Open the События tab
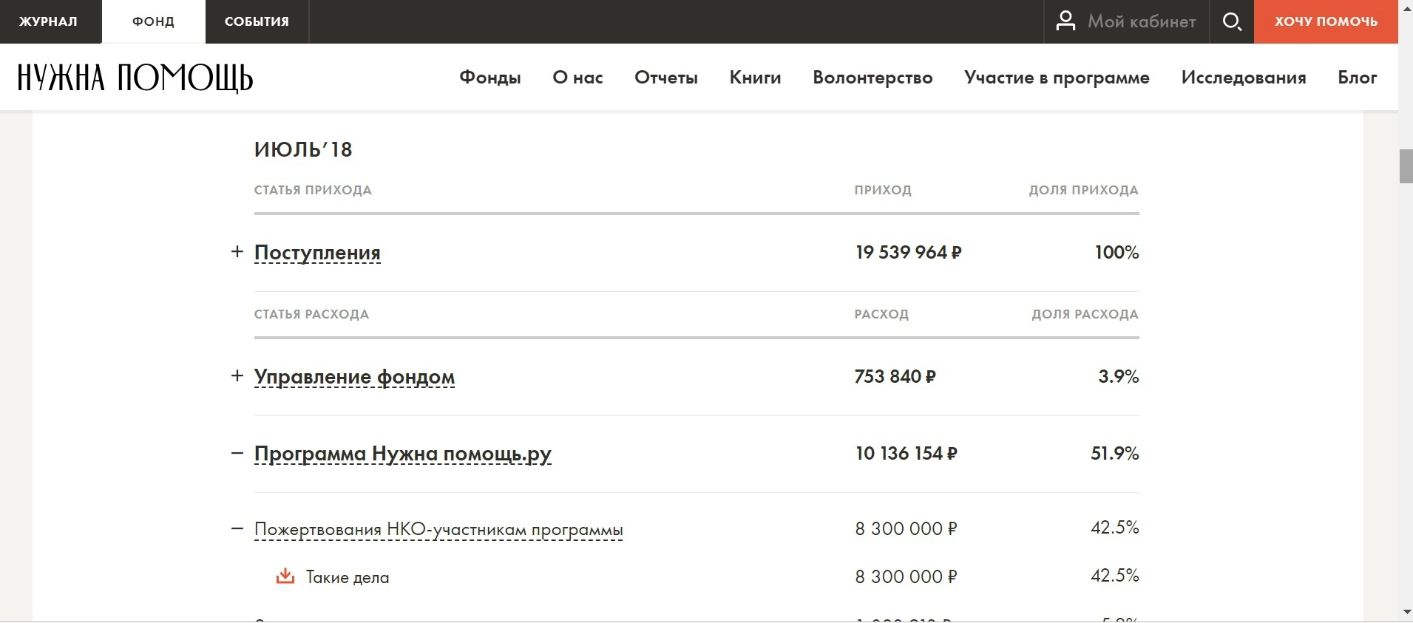The width and height of the screenshot is (1413, 623). 257,21
